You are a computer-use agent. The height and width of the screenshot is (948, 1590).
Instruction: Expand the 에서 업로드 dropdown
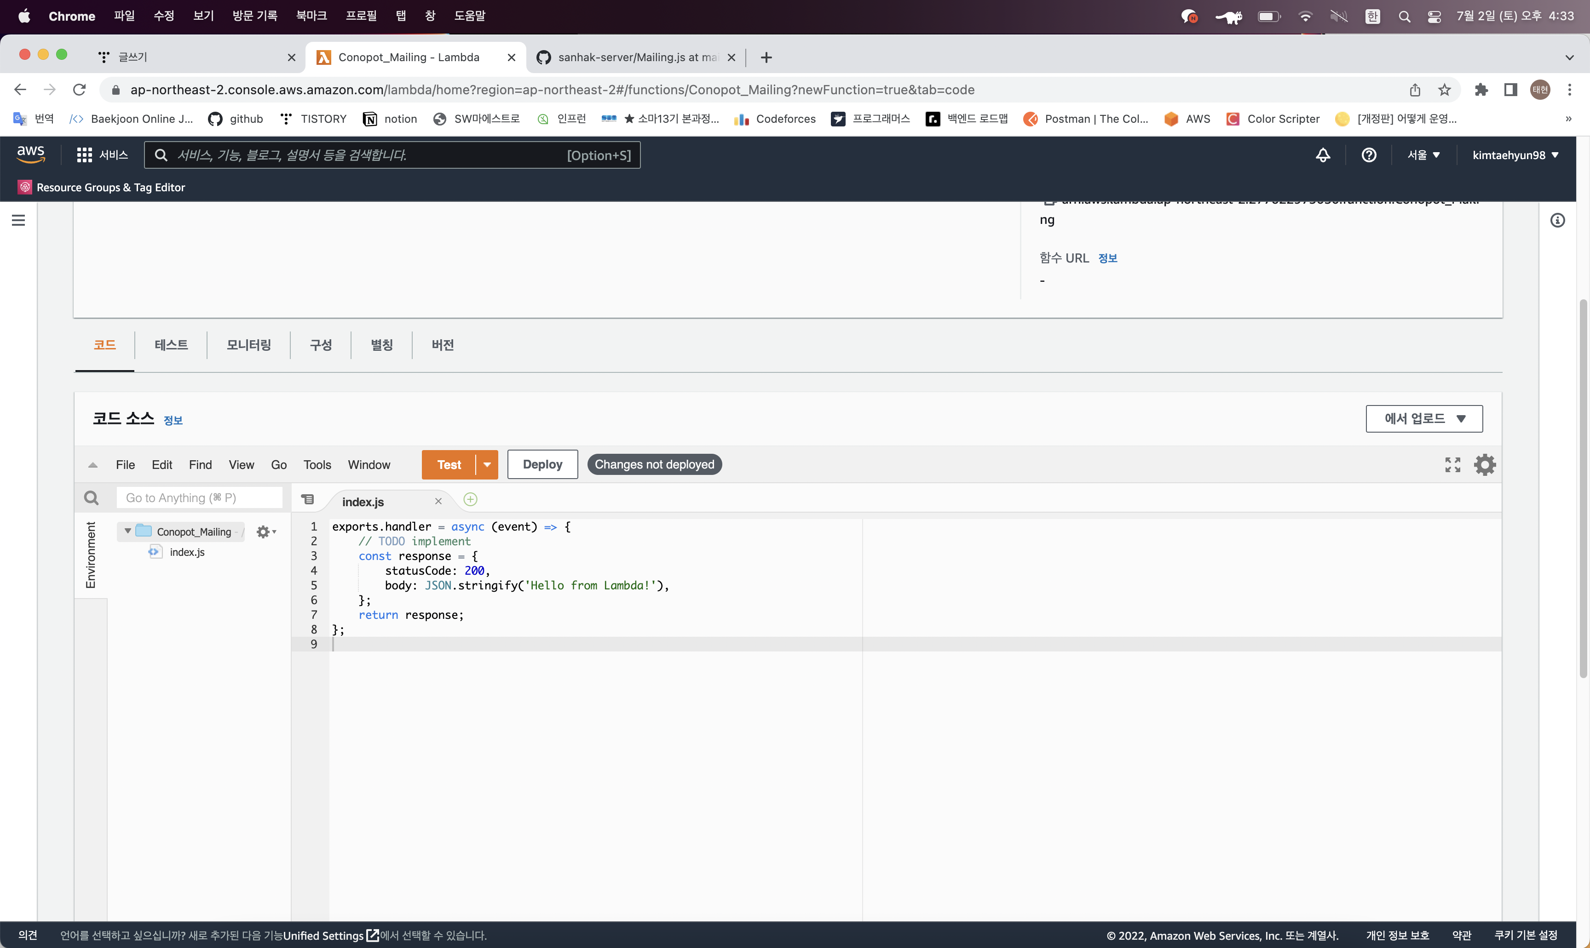1424,418
